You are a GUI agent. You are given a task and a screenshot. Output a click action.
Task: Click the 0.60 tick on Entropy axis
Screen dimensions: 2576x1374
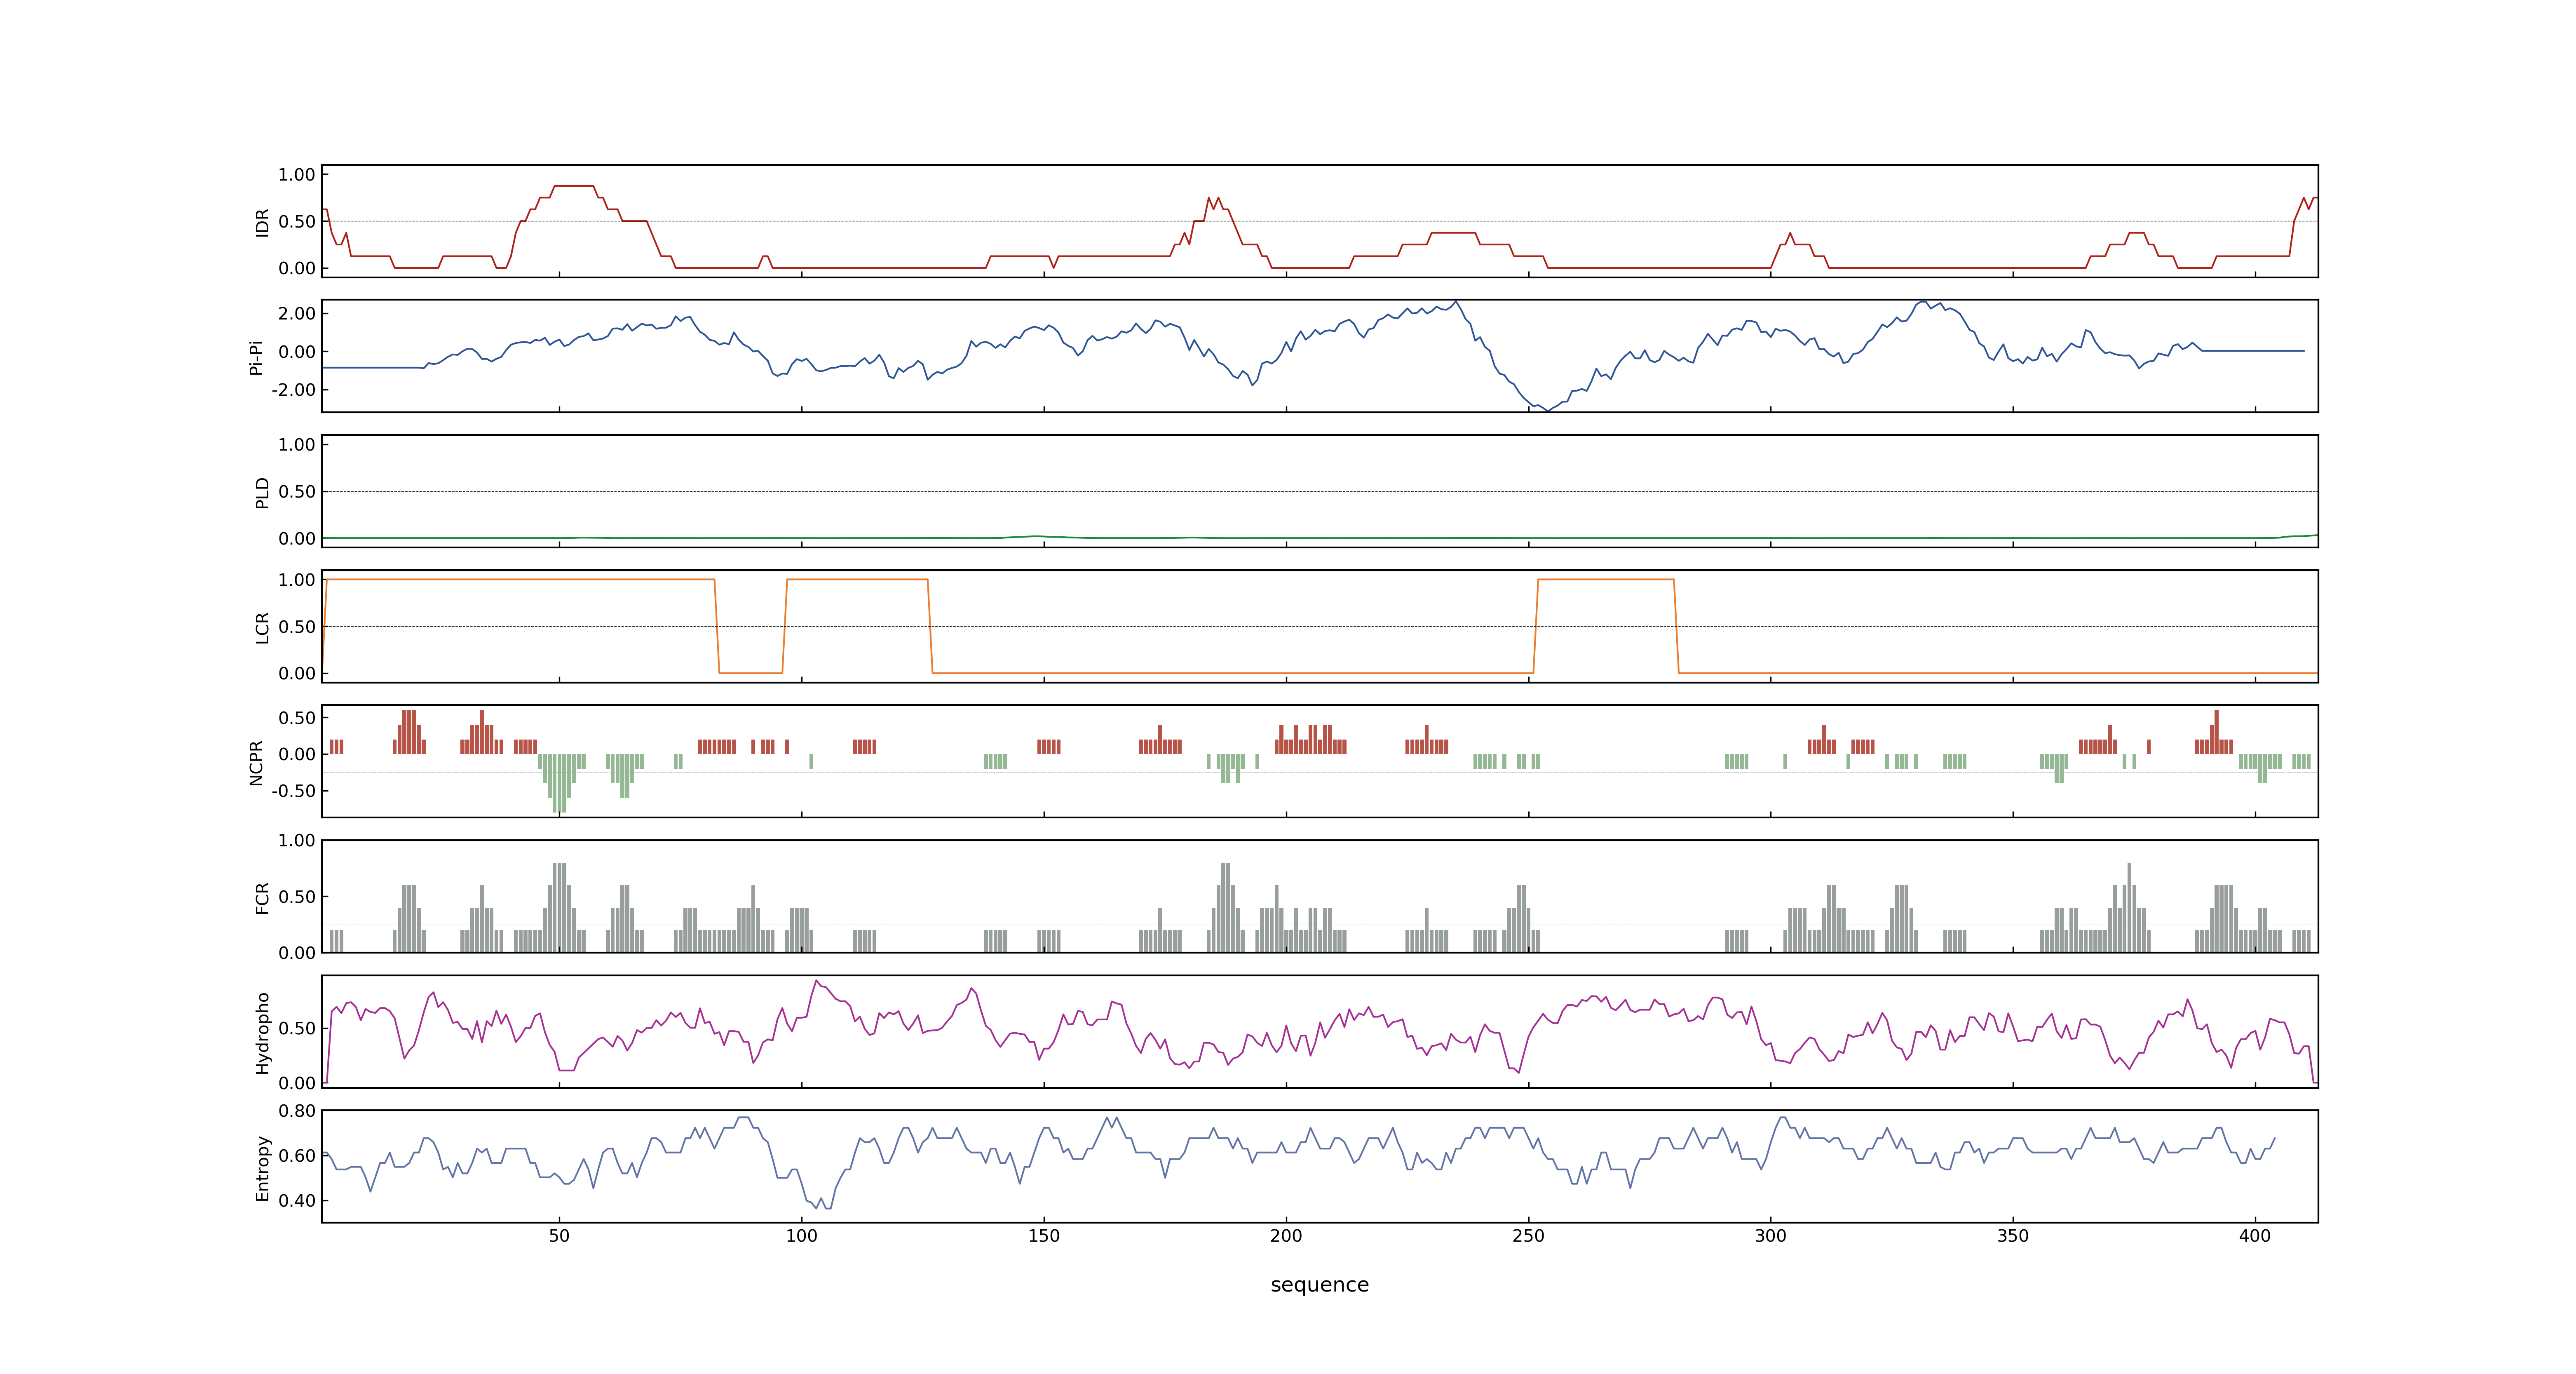tap(297, 1155)
